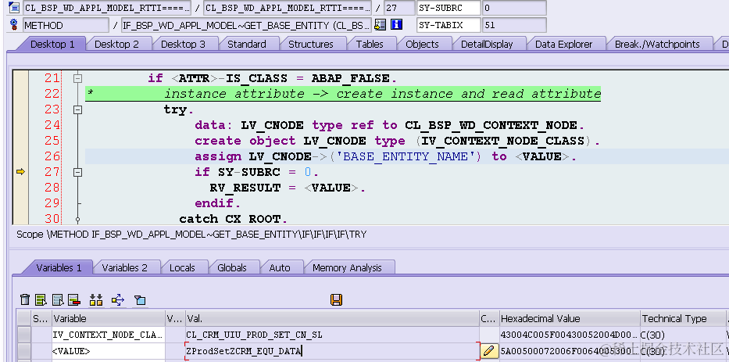Select the Locals tab
Viewport: 729px width, 362px height.
pyautogui.click(x=182, y=267)
